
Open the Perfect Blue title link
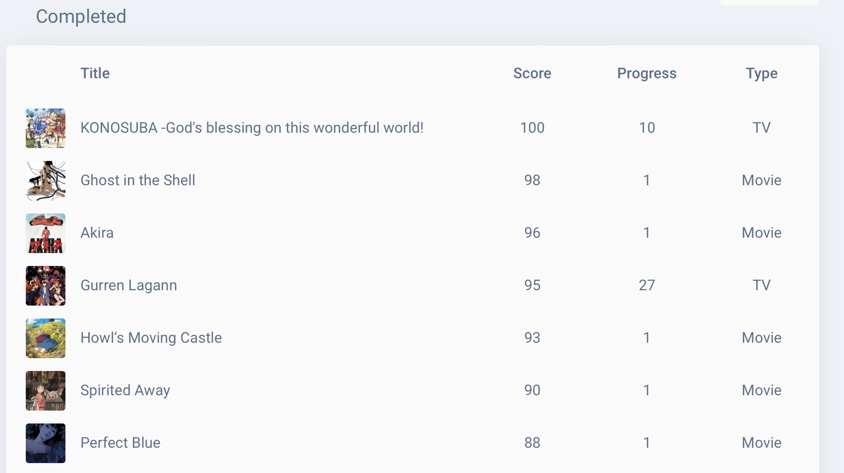point(121,443)
